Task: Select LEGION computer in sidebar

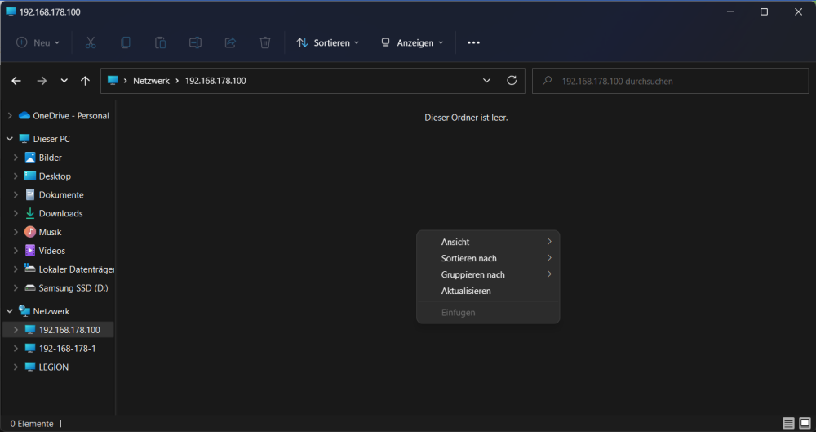Action: tap(54, 367)
